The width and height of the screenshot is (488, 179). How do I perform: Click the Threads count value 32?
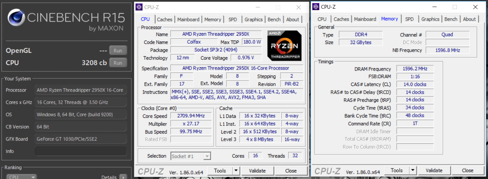coord(295,156)
